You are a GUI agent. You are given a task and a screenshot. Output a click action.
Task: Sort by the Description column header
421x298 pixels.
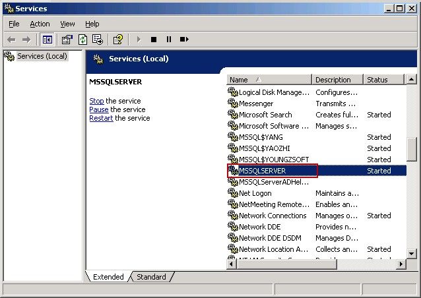point(337,80)
